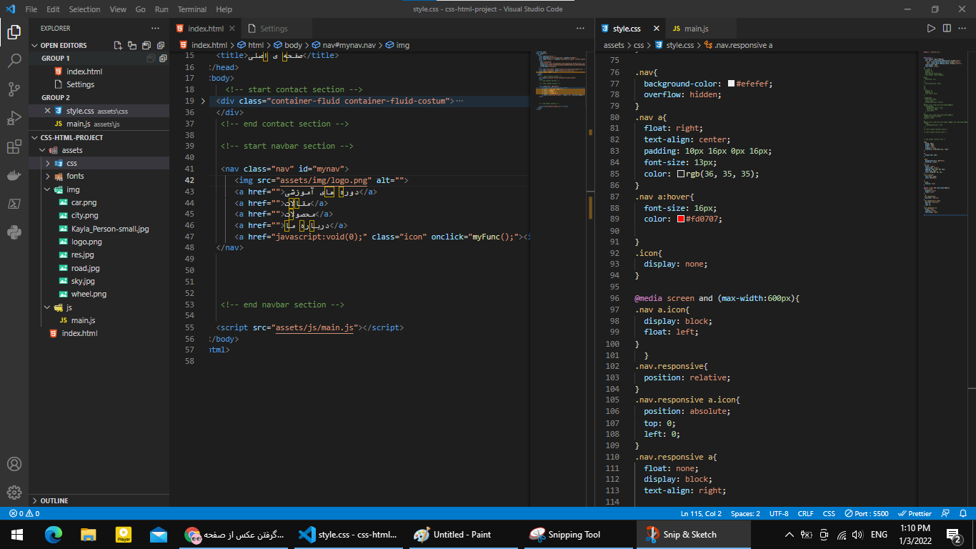
Task: Open the Docker view in activity bar
Action: (14, 175)
